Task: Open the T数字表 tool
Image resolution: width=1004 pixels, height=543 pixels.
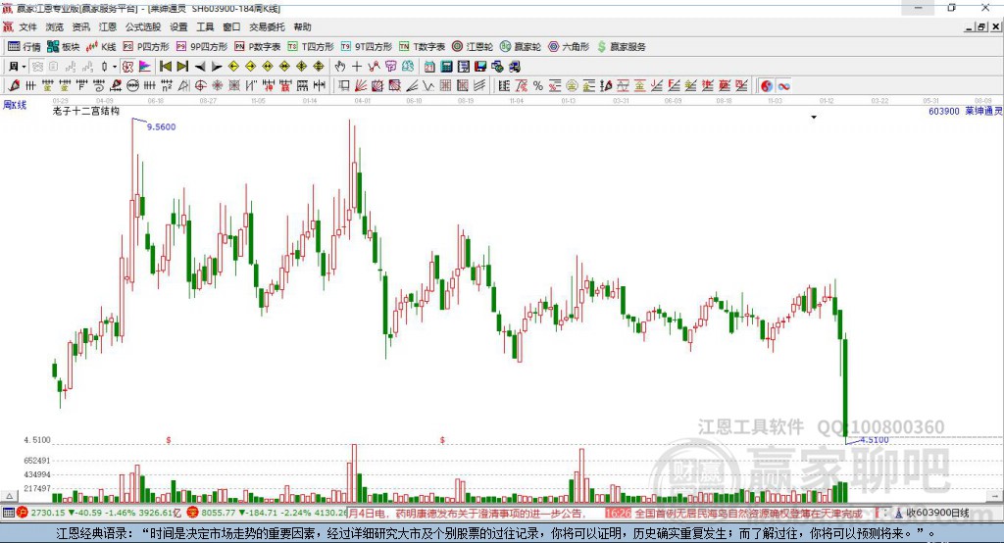Action: point(422,47)
